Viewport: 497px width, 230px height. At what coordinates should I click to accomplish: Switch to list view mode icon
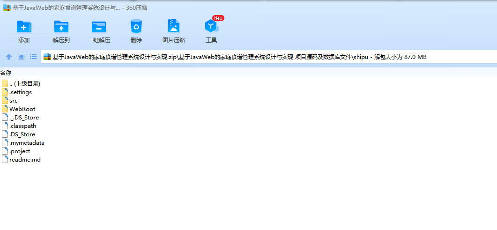(33, 57)
